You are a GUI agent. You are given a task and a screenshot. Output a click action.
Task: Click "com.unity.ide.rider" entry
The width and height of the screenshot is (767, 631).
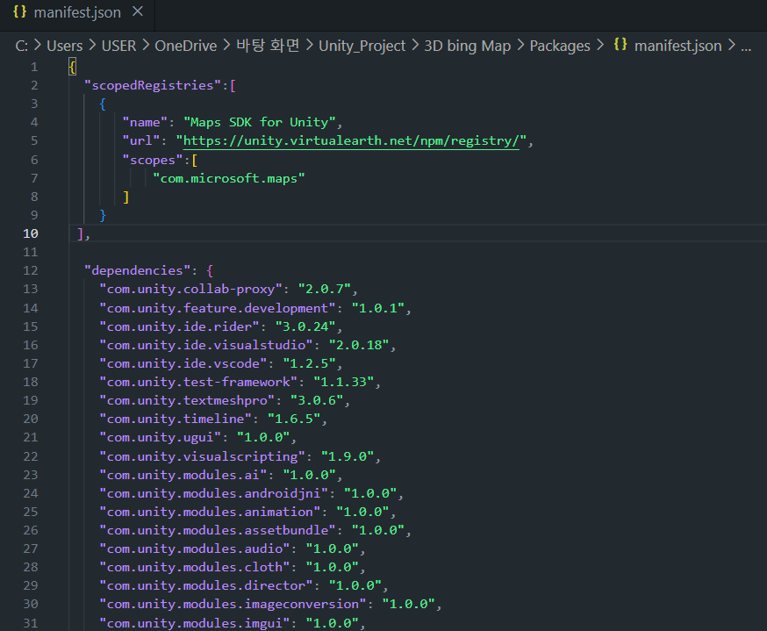tap(180, 326)
